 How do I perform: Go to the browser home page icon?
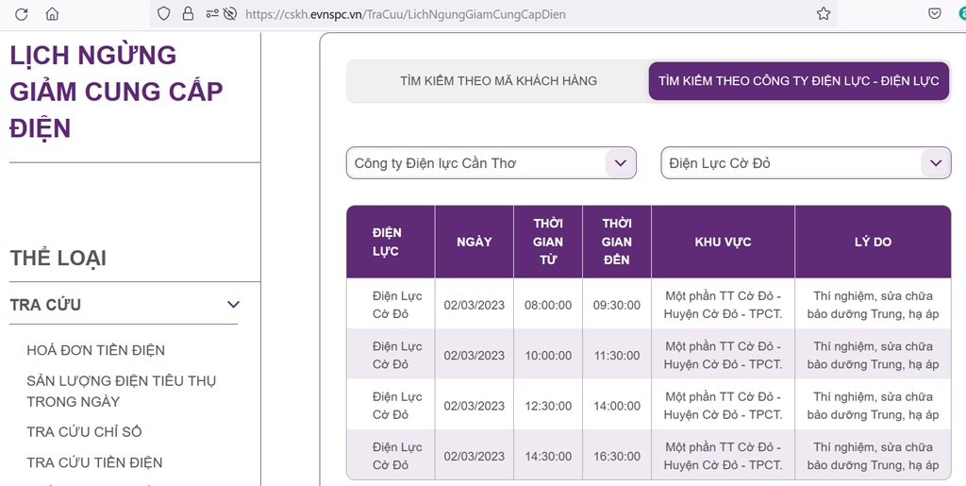pyautogui.click(x=52, y=14)
